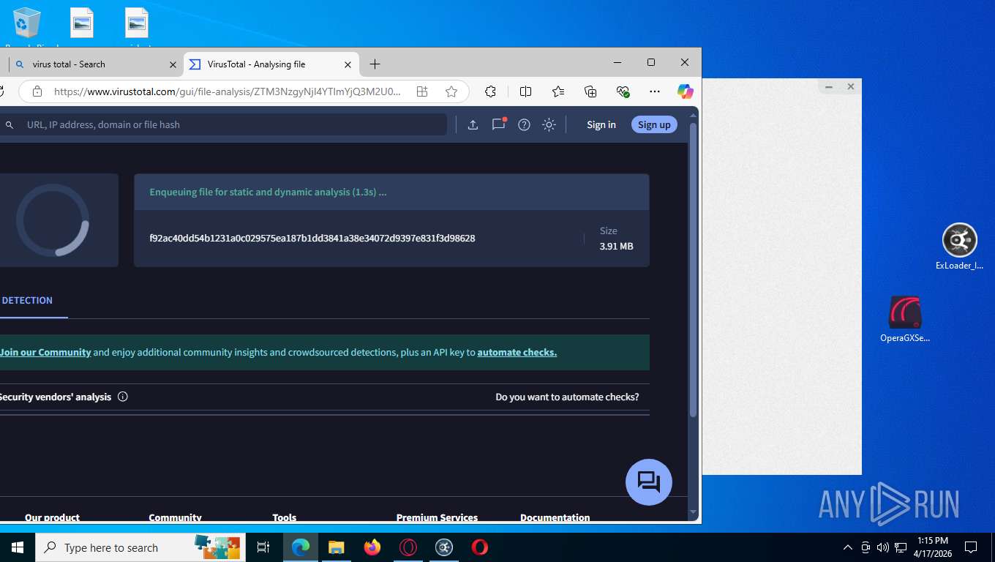The image size is (995, 562).
Task: Open the chat feedback bubble button
Action: (649, 482)
